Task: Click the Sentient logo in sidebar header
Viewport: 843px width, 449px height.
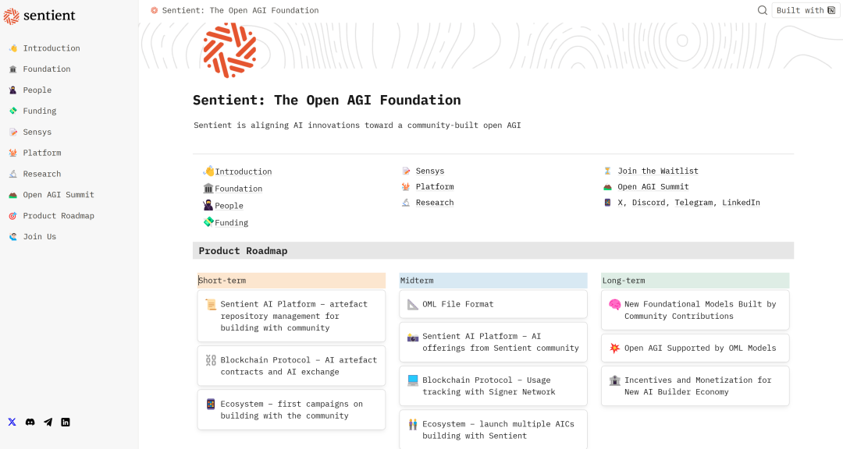Action: pyautogui.click(x=39, y=15)
